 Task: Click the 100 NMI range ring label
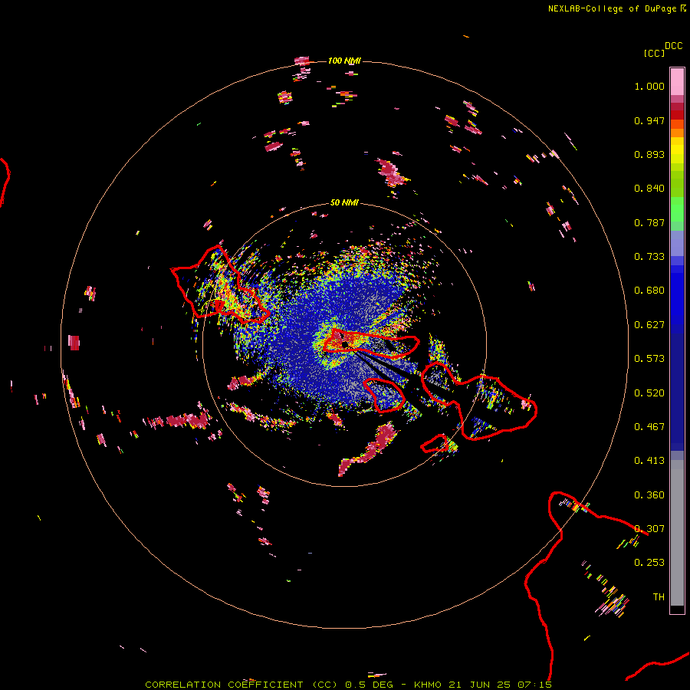344,61
